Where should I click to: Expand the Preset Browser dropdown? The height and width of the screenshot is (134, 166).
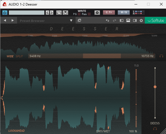click(71, 21)
